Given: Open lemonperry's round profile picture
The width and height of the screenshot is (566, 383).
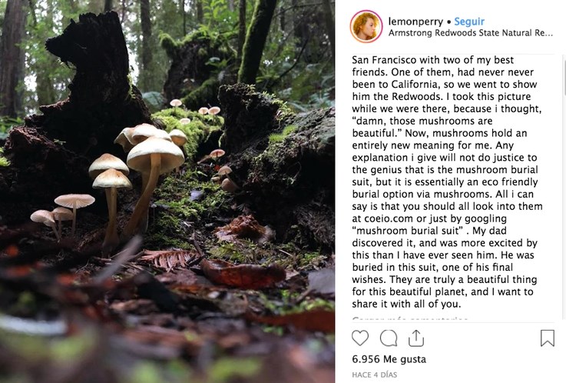Looking at the screenshot, I should 366,26.
